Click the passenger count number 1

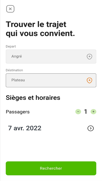[86, 112]
